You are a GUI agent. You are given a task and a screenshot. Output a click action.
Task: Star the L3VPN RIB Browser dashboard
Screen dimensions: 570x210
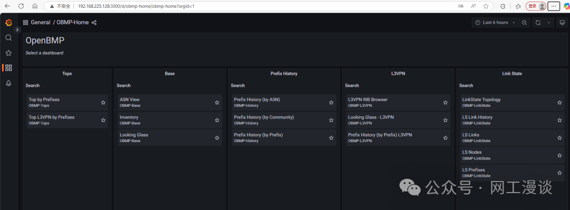(x=445, y=103)
